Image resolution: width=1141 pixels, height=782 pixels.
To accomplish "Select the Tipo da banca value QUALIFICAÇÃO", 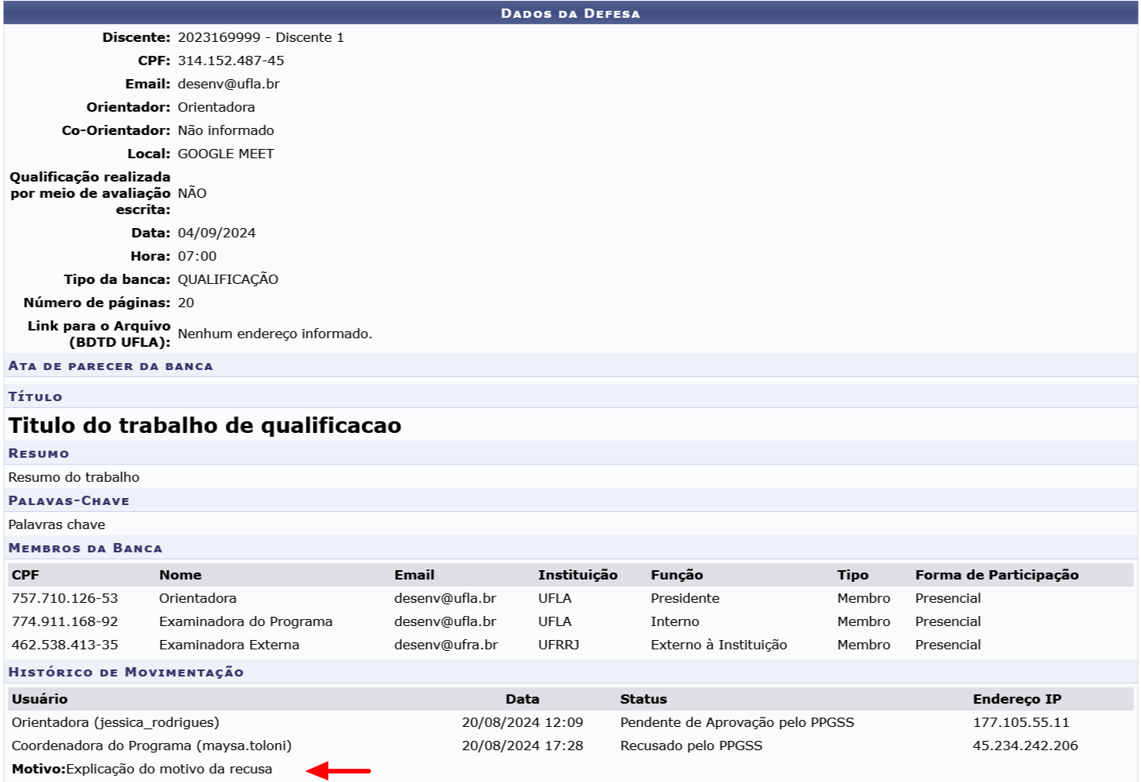I will (228, 279).
